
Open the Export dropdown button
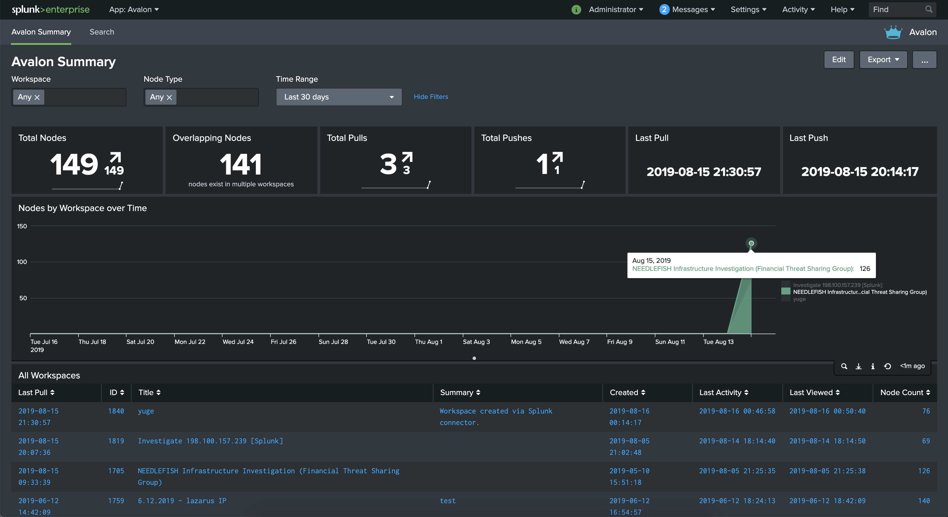point(883,60)
